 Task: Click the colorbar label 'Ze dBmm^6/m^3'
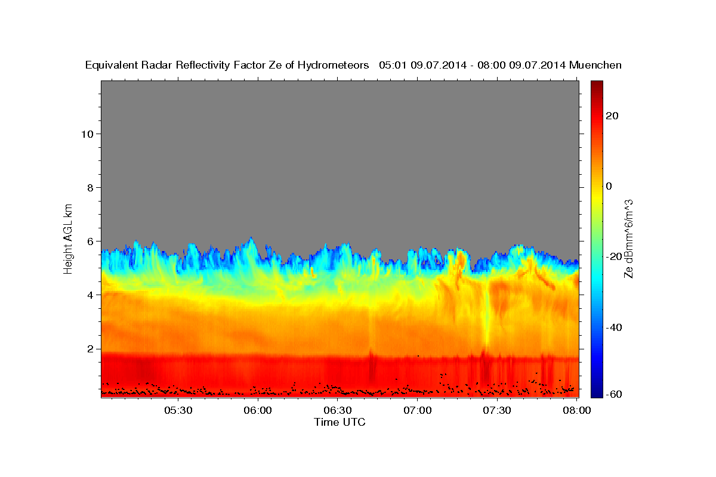(x=628, y=238)
